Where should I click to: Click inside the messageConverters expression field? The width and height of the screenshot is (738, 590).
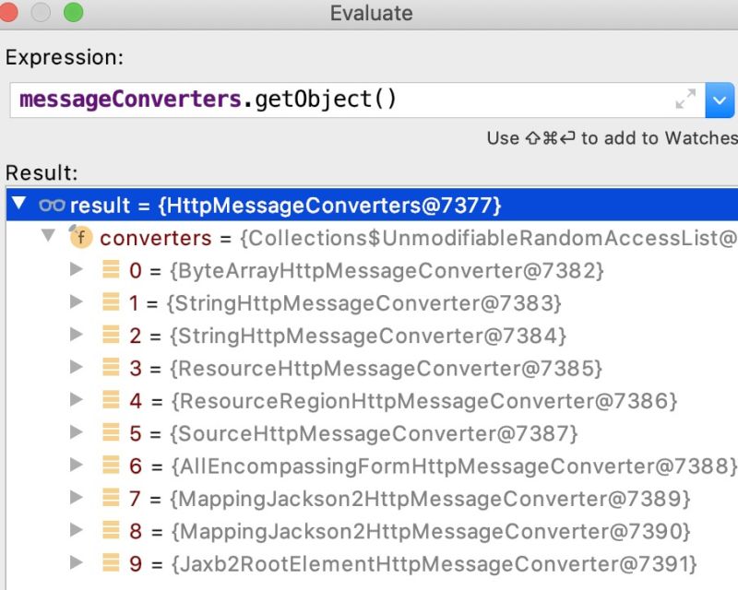point(184,100)
